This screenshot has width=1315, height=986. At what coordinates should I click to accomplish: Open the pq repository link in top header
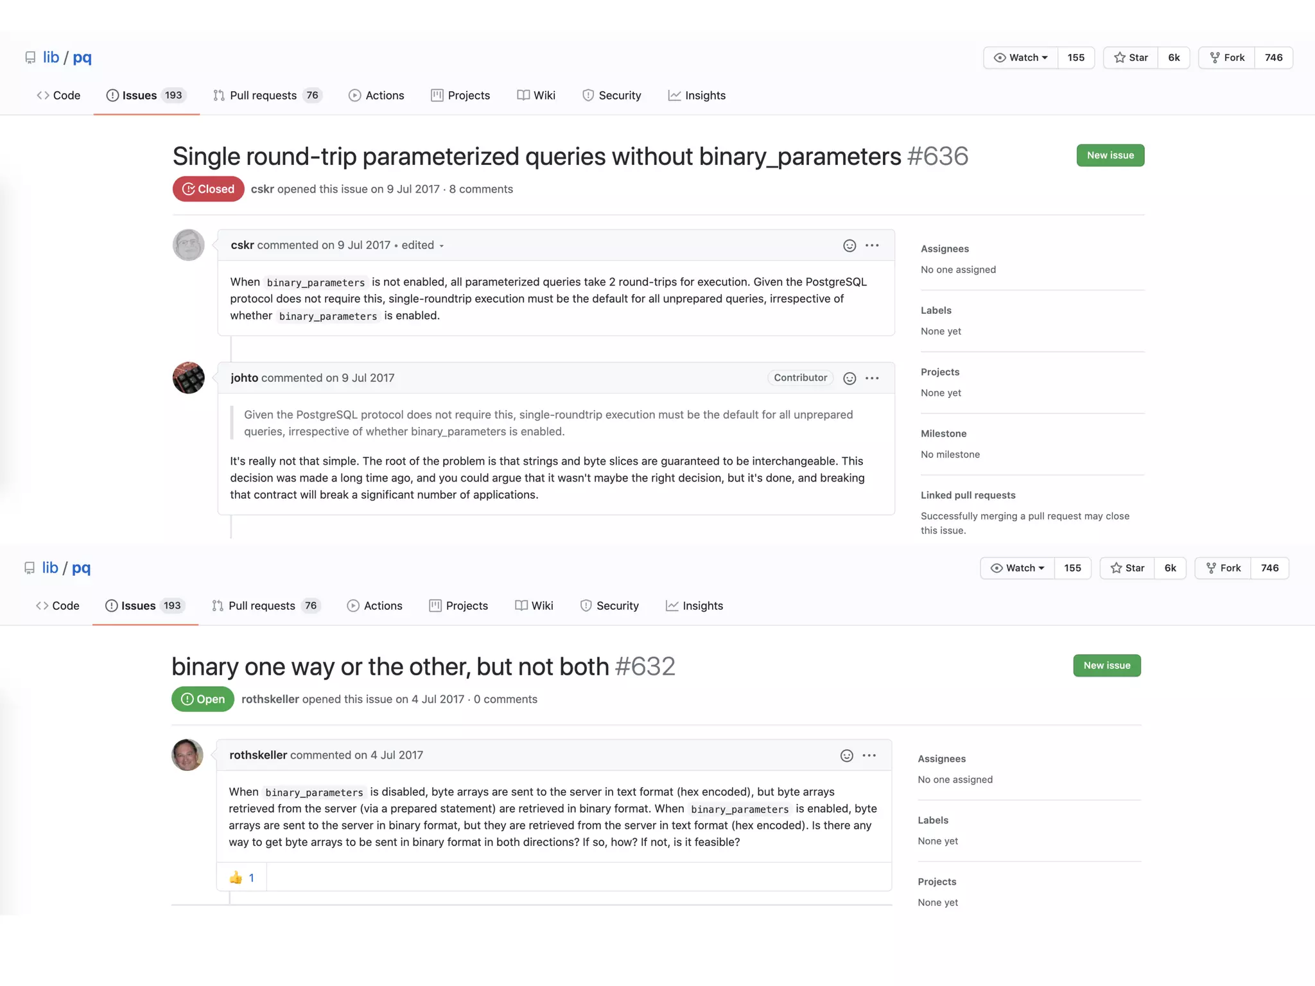82,58
